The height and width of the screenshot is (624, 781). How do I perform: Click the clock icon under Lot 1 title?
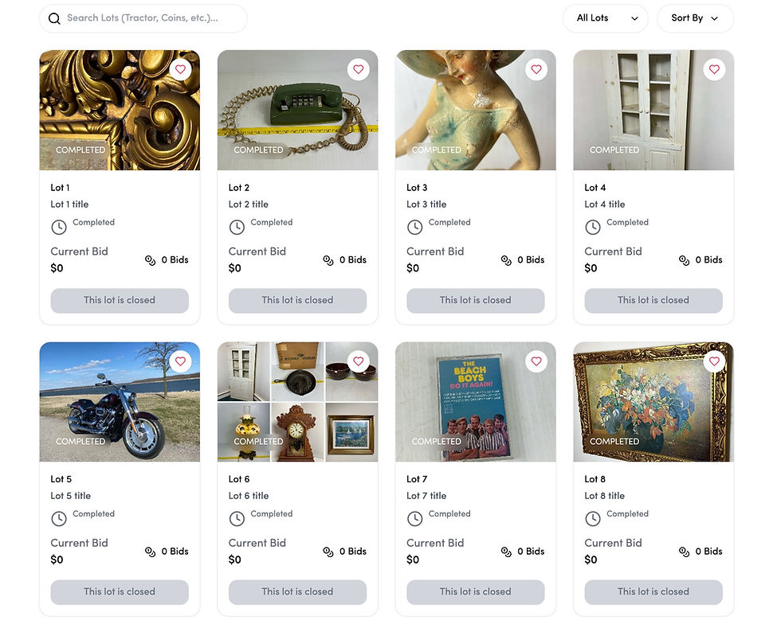[59, 228]
